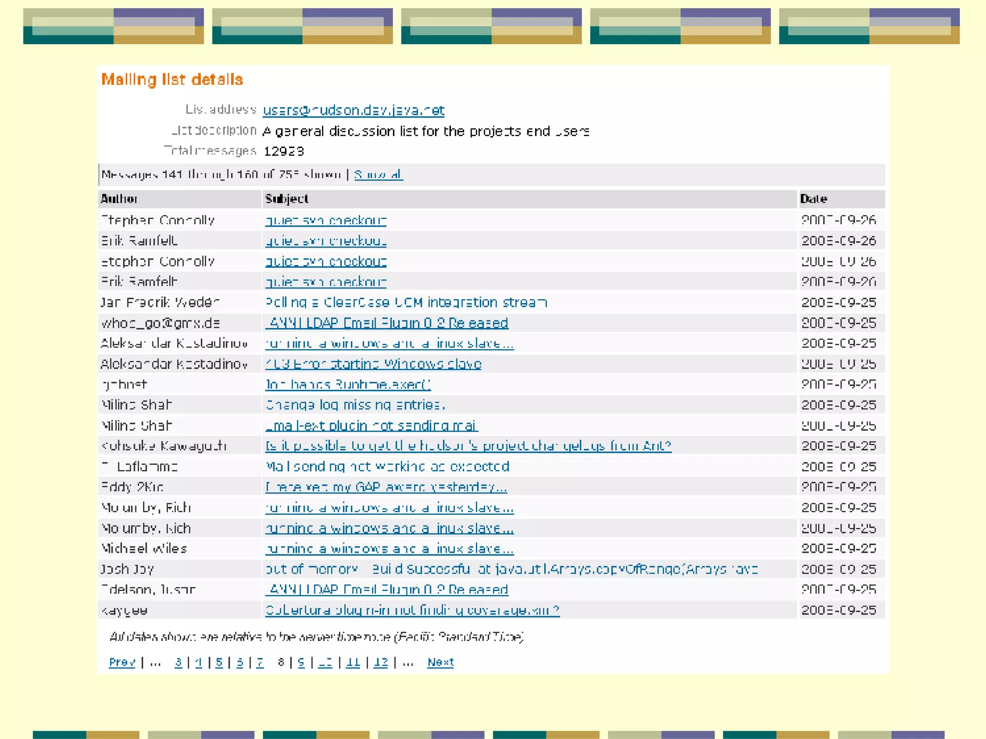Open the users@hudson.dev.java.net list address link
Image resolution: width=986 pixels, height=739 pixels.
(353, 110)
